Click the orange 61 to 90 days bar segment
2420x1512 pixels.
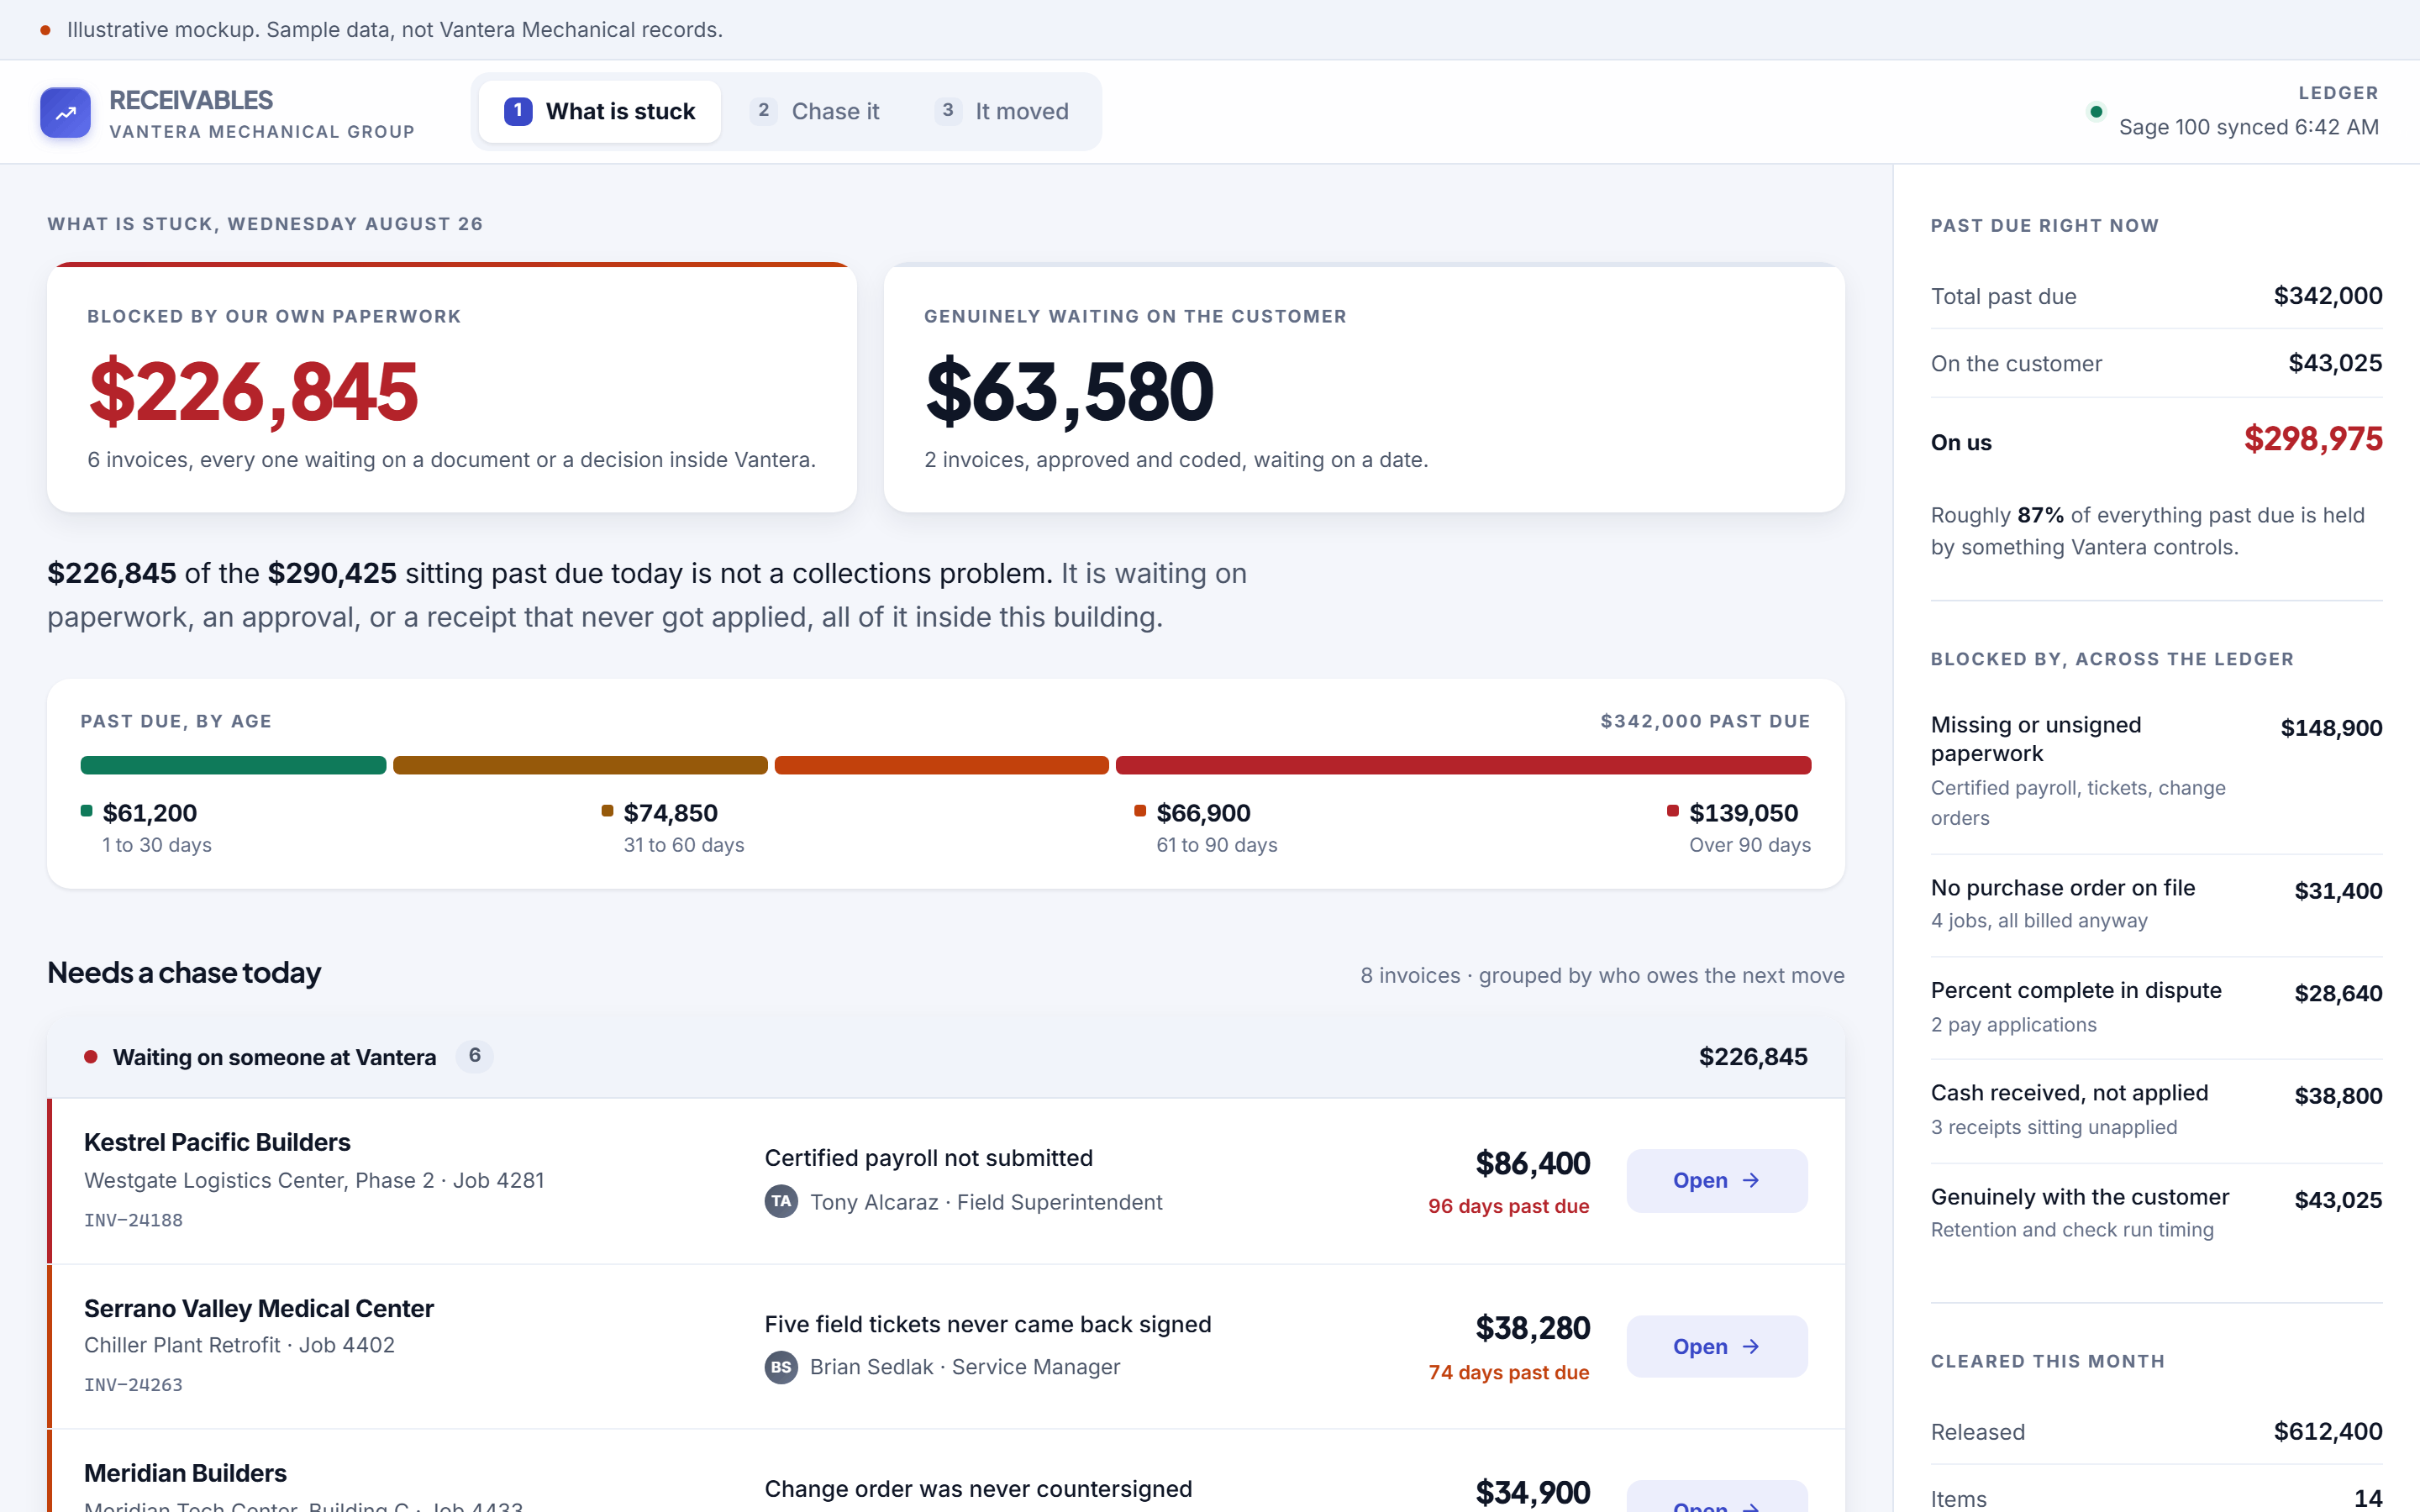tap(941, 765)
